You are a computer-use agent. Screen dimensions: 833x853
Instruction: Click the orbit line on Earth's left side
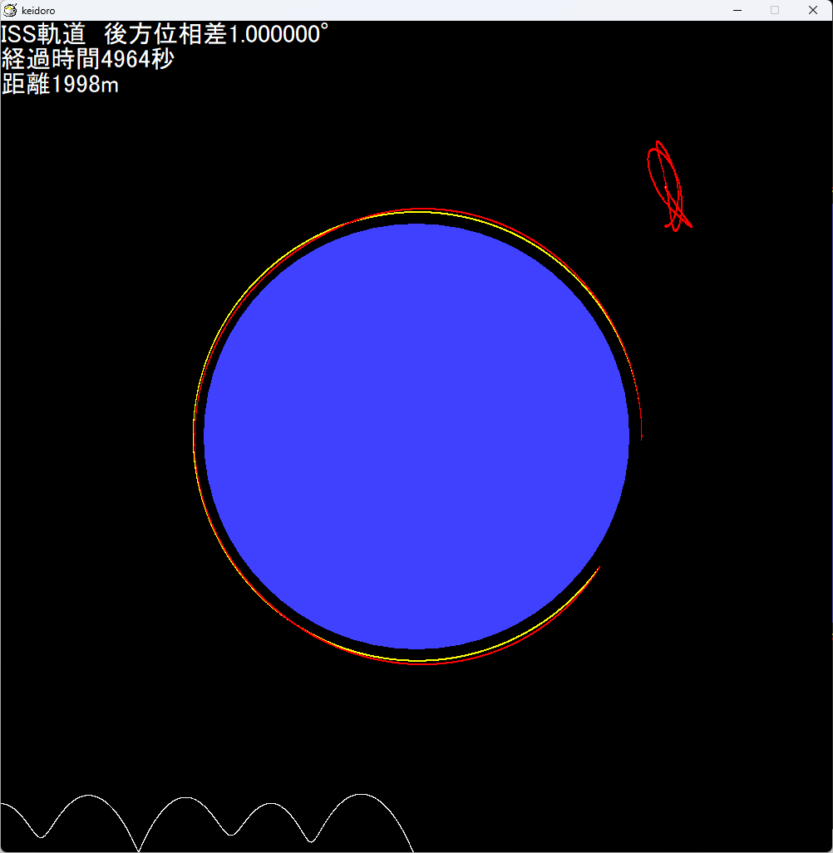point(194,436)
